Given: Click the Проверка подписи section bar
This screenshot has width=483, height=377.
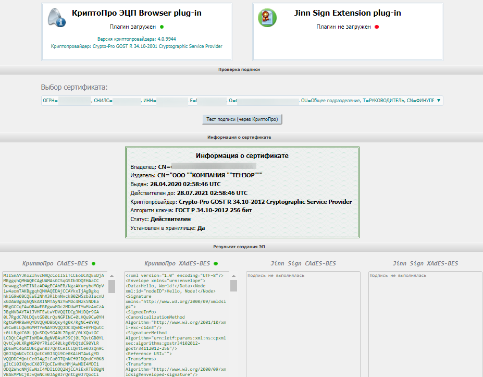Looking at the screenshot, I should pos(242,70).
